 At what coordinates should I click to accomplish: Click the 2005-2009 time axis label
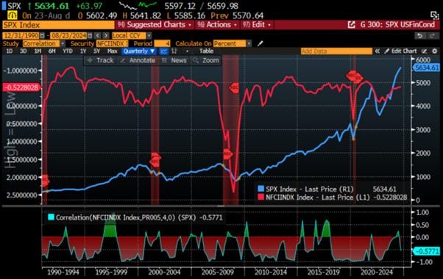[217, 272]
